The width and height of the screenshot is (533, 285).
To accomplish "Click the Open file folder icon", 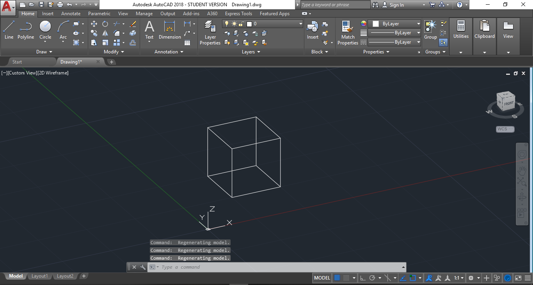I will click(x=32, y=5).
